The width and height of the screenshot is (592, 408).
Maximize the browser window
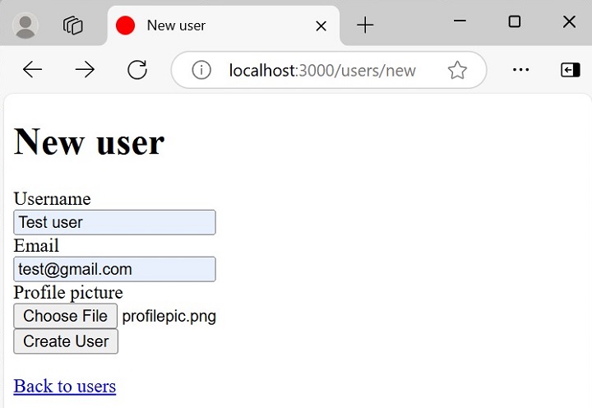coord(515,22)
